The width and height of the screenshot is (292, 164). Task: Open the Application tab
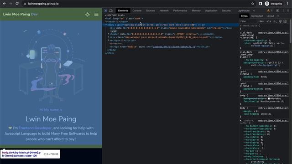pos(211,10)
